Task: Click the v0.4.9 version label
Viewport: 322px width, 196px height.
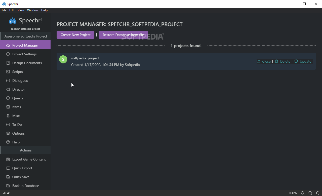Action: coord(7,193)
